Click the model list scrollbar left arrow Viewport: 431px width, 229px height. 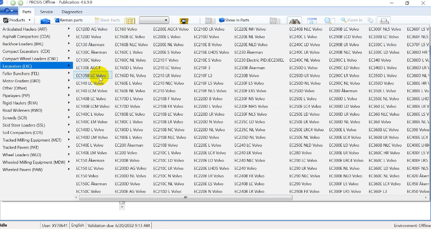point(76,198)
